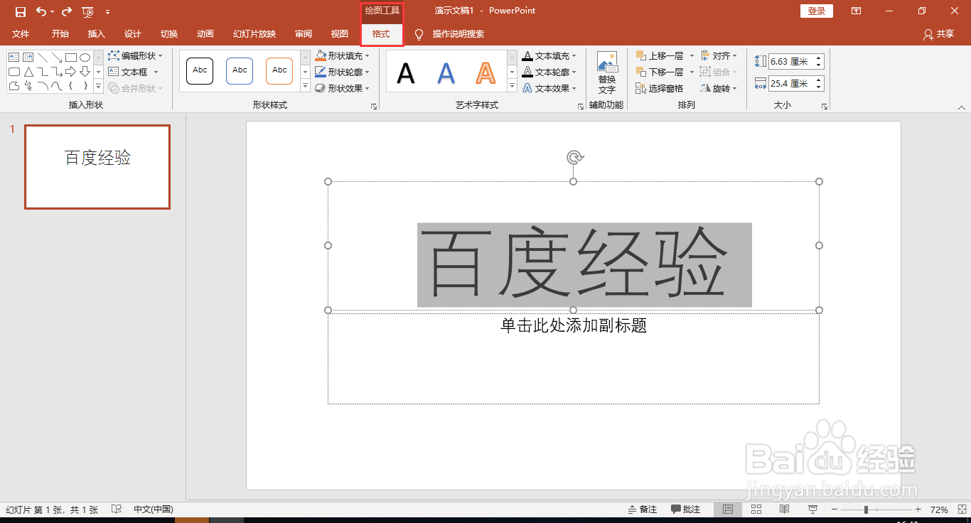Open the Size group dialog launcher

coord(825,107)
